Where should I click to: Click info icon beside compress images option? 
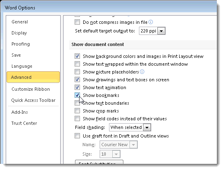point(150,22)
